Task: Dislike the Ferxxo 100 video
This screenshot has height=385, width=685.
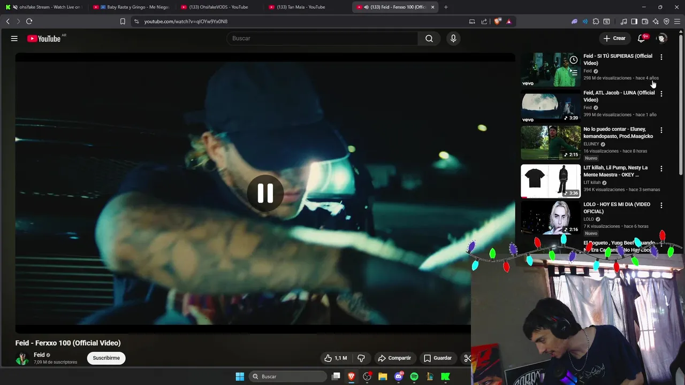Action: (x=361, y=358)
